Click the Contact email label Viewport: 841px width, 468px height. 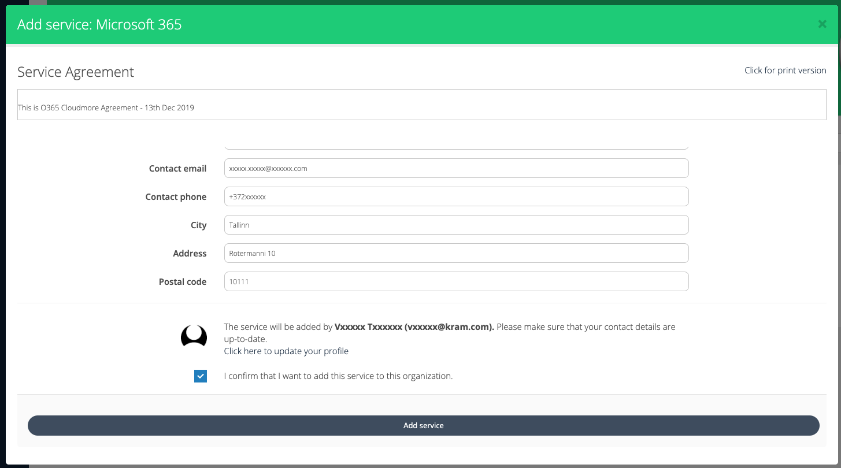point(177,168)
